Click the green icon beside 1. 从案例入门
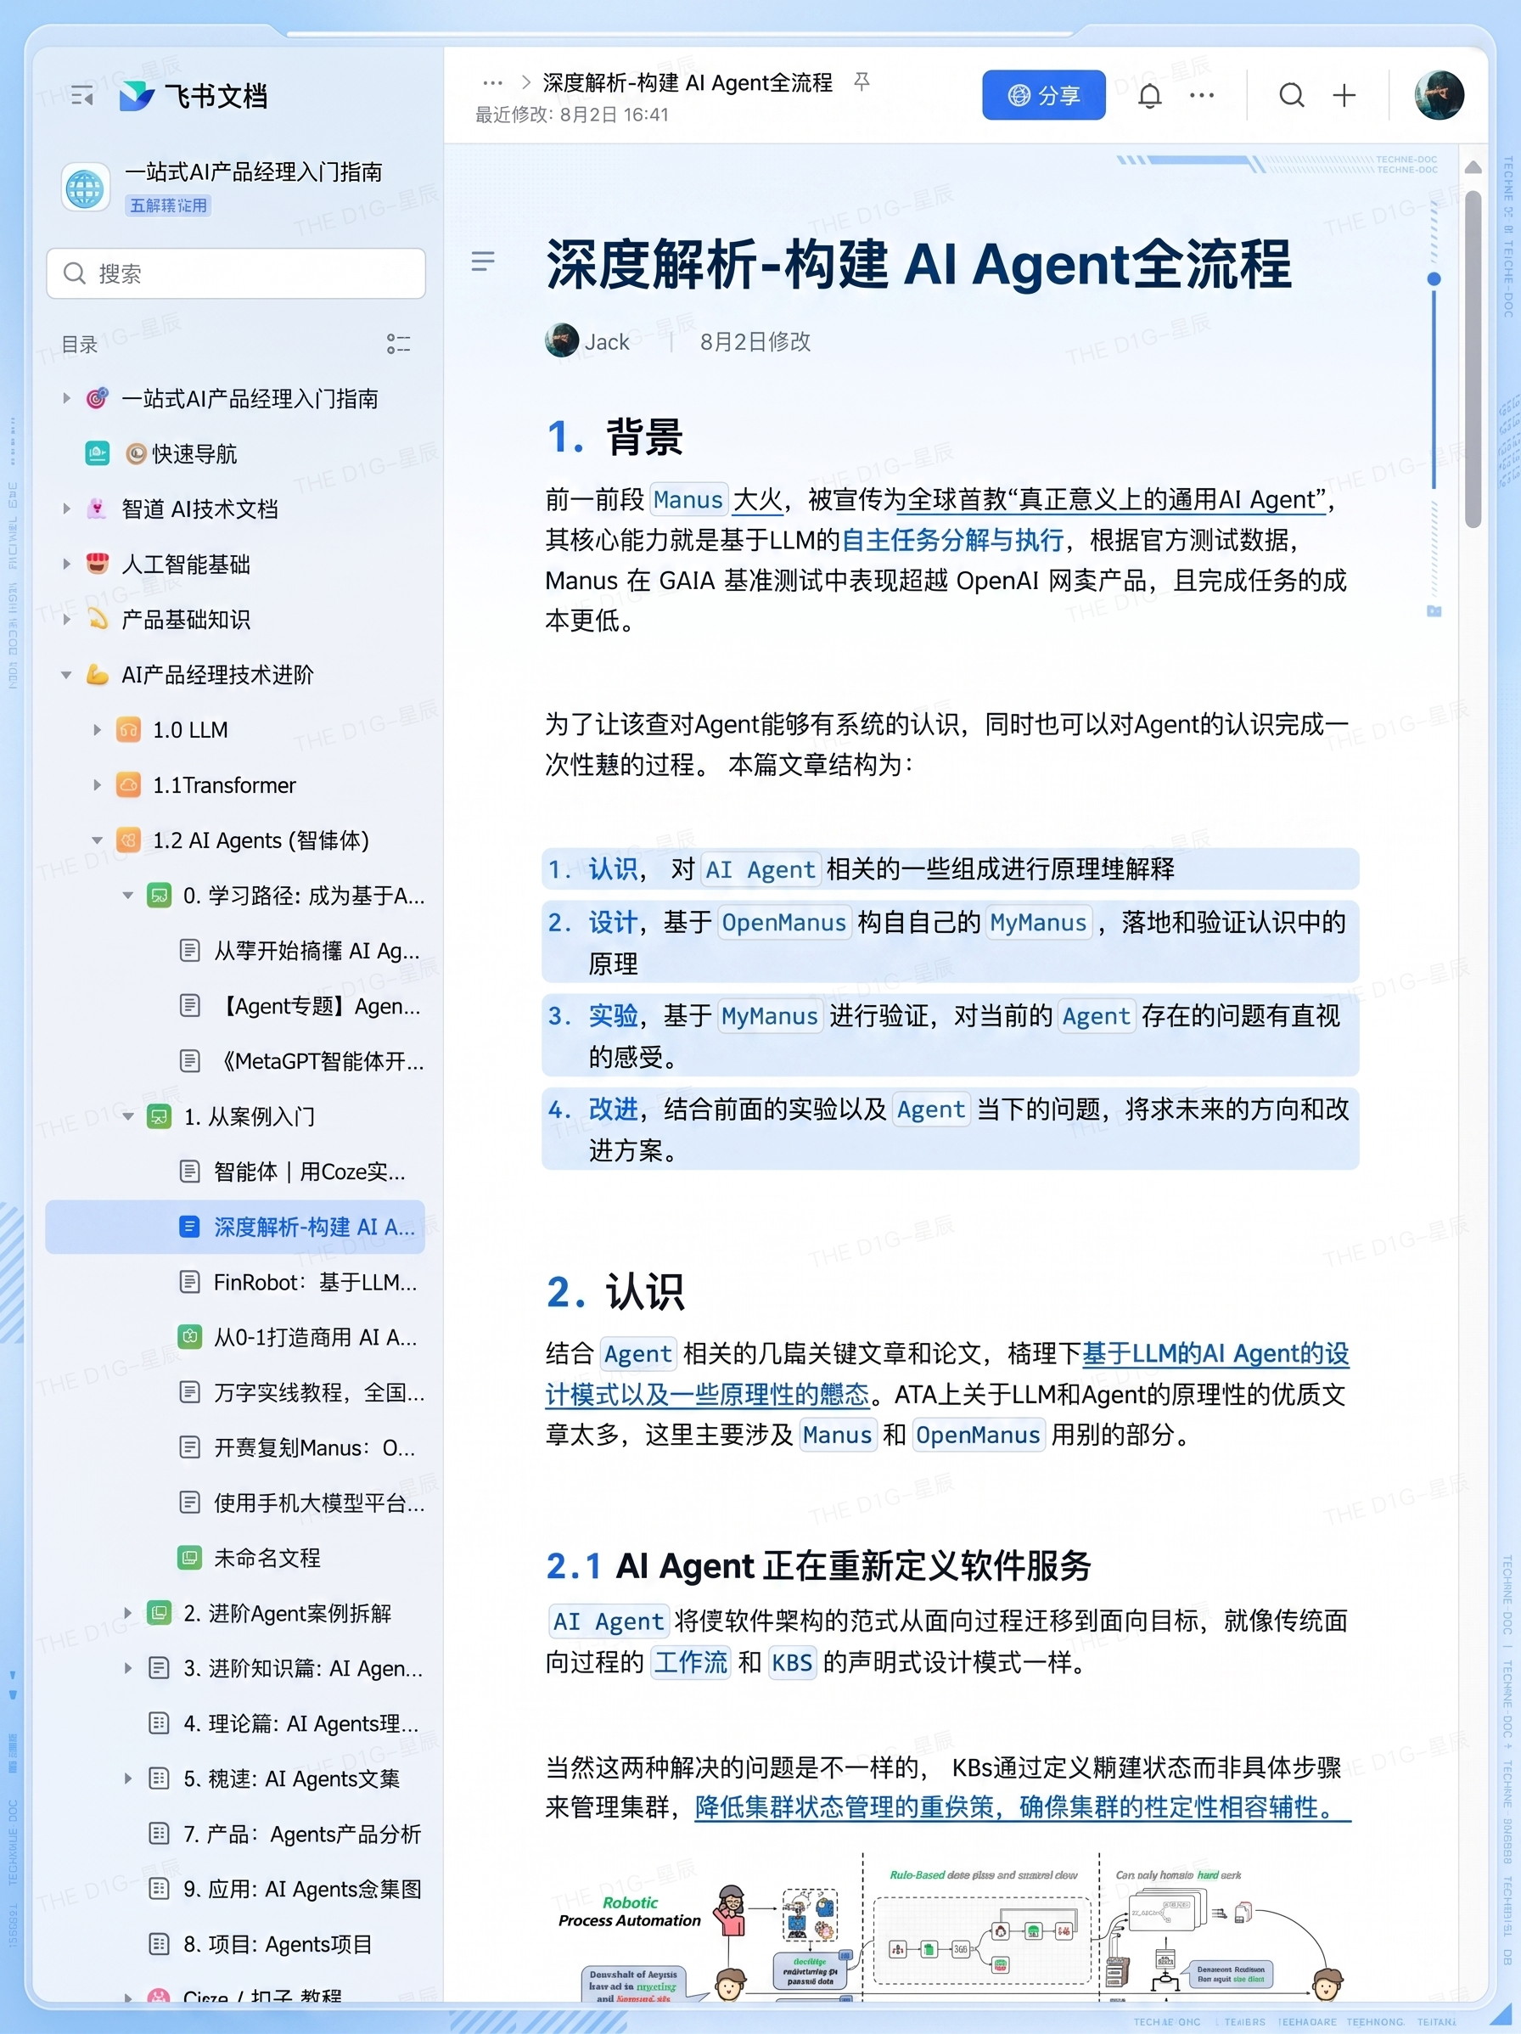 159,1115
